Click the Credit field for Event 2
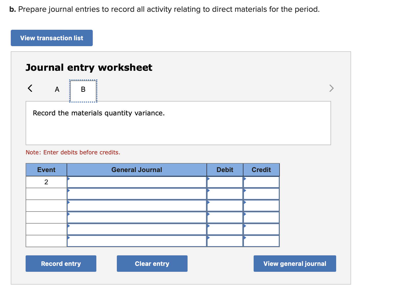The width and height of the screenshot is (412, 301). (261, 182)
